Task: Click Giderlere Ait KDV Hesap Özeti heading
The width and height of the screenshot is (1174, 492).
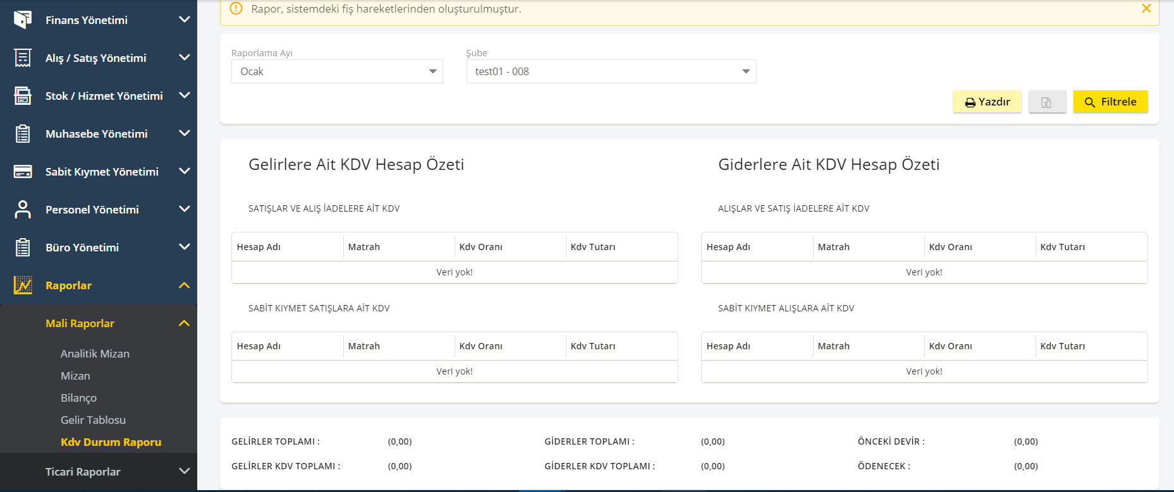Action: (x=829, y=164)
